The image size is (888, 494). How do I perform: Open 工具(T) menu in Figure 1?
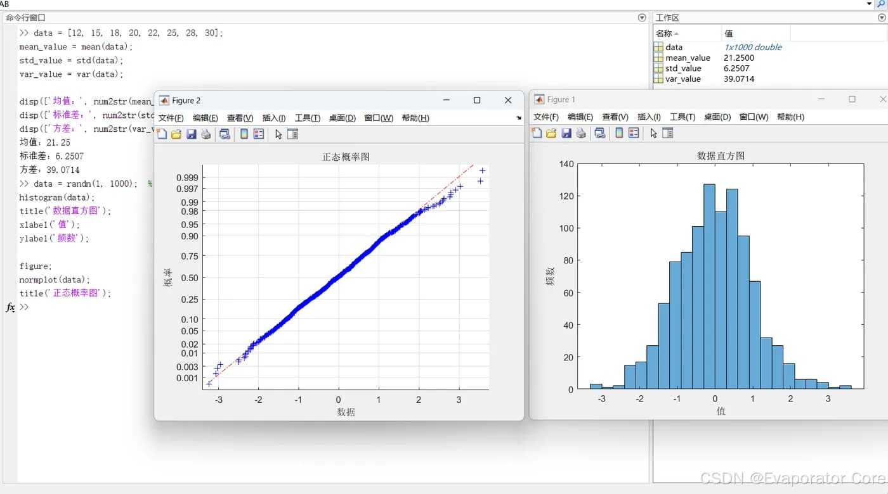[682, 117]
